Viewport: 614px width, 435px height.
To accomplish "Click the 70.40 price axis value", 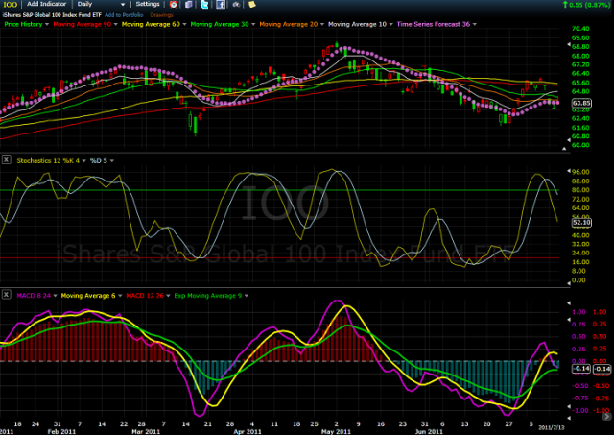I will [x=580, y=29].
